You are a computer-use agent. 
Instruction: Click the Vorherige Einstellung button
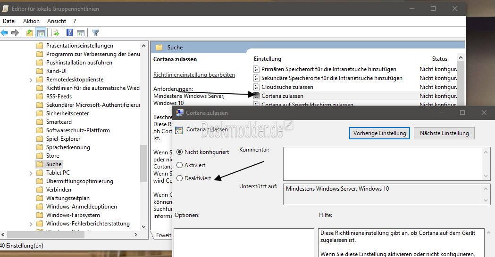(379, 133)
